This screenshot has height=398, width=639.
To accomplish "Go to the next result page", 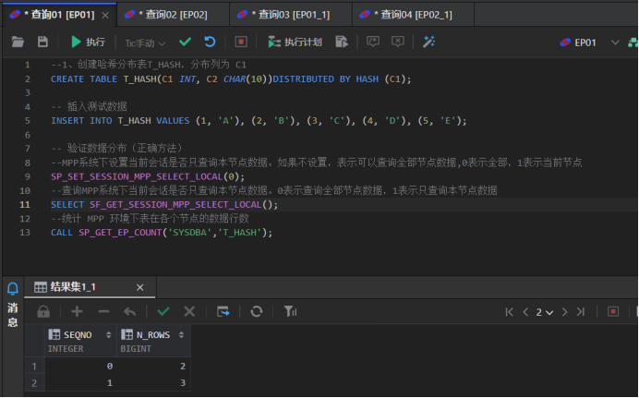I will point(564,312).
